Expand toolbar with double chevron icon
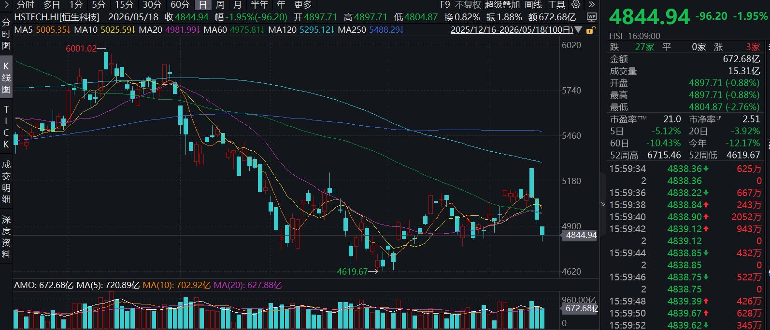Screen dimensions: 770x330 coord(591,5)
